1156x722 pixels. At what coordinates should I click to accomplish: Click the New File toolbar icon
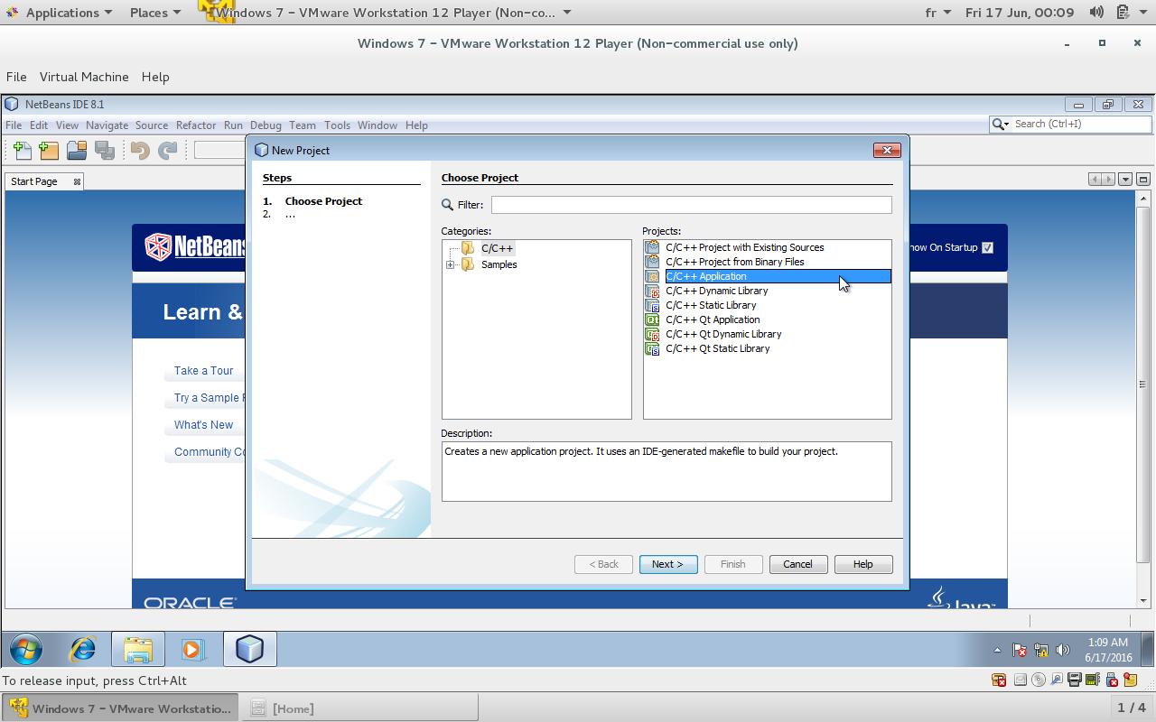pos(22,151)
